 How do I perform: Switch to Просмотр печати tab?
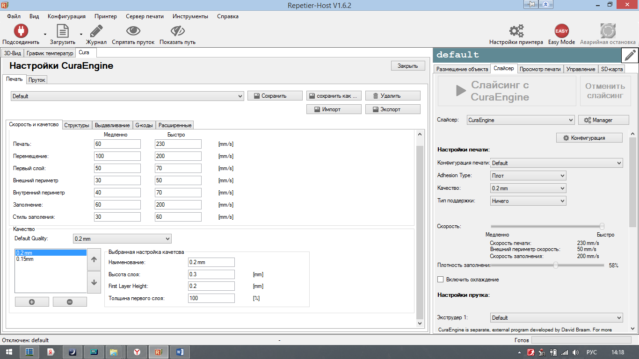pyautogui.click(x=540, y=69)
